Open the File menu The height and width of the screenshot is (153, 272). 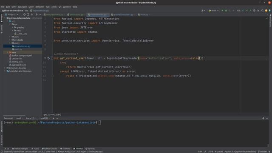pyautogui.click(x=3, y=7)
